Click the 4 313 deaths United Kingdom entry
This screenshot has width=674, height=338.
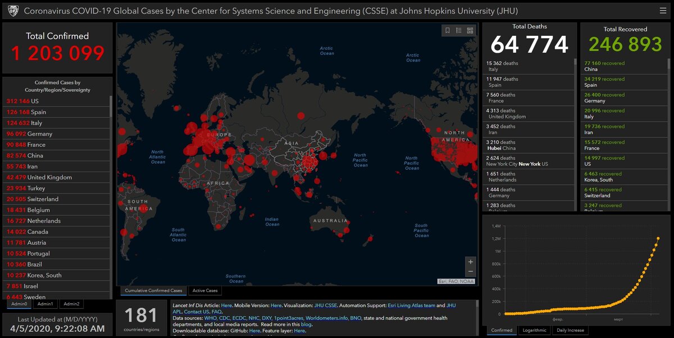528,114
